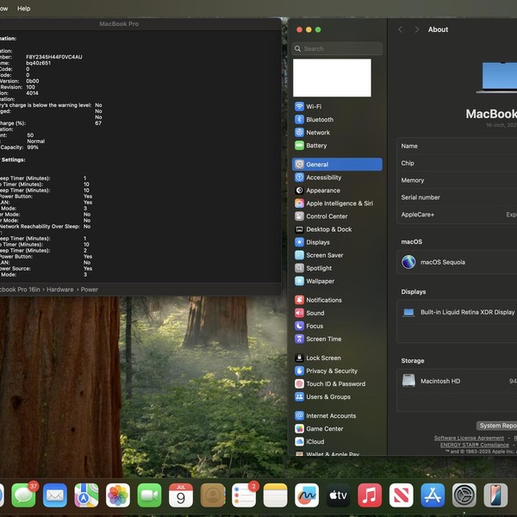Click the back arrow next to About
The height and width of the screenshot is (517, 517).
tap(400, 29)
